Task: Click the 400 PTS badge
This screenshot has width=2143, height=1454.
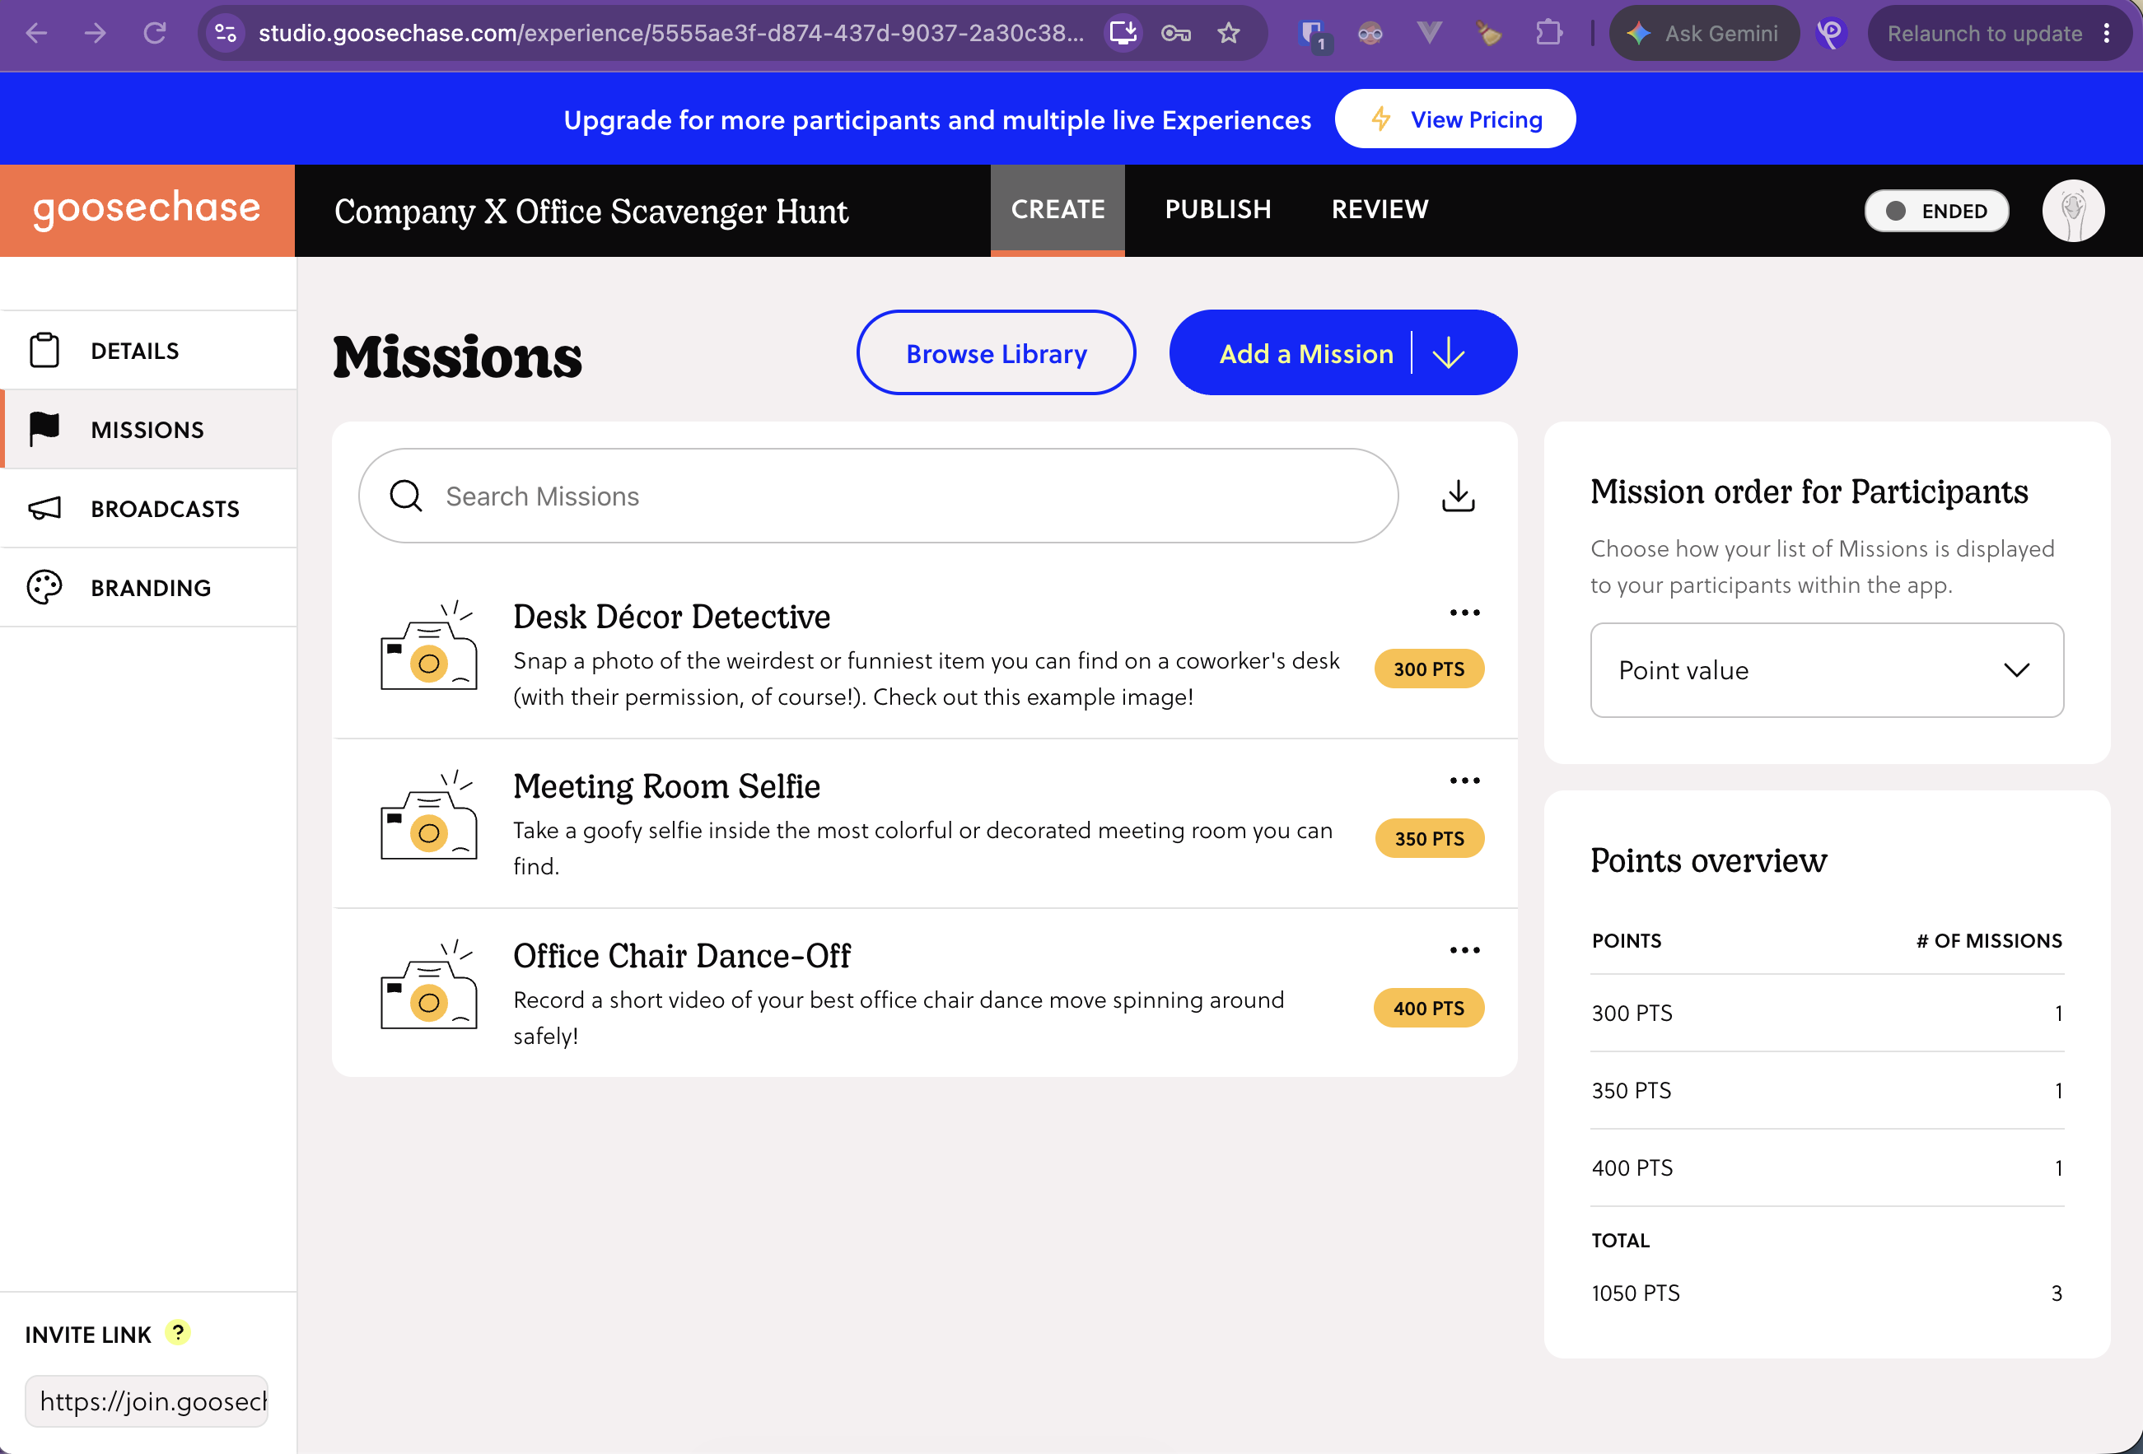Action: click(1428, 1009)
